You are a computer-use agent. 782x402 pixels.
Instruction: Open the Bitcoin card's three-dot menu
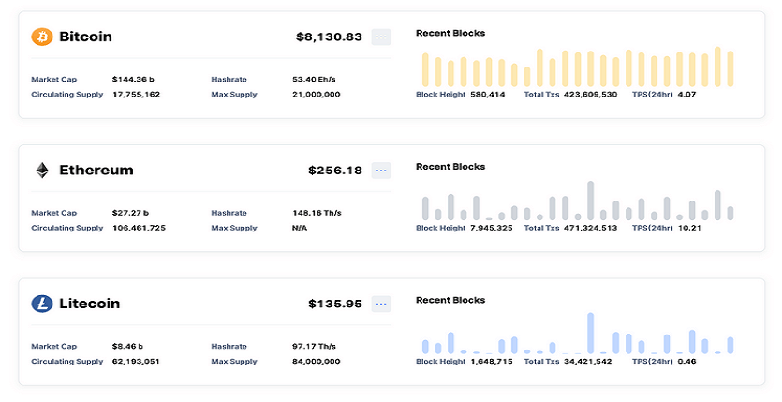381,37
